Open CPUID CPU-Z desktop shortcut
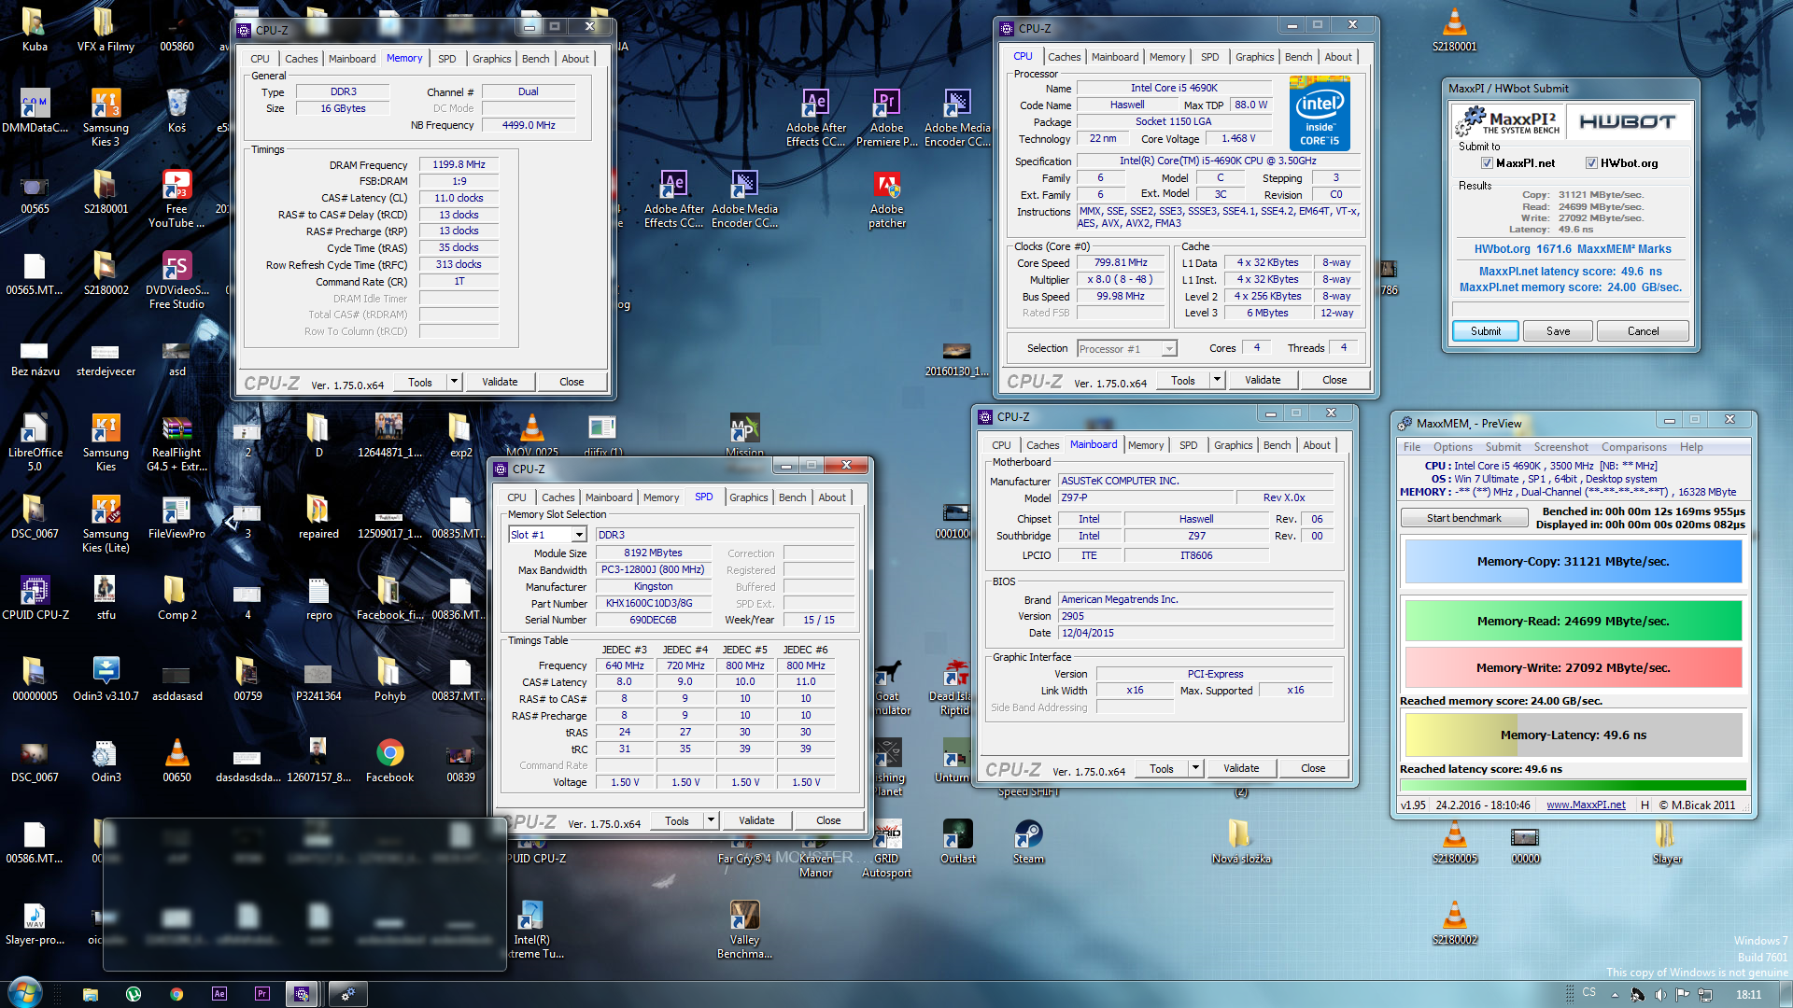The height and width of the screenshot is (1008, 1793). (35, 598)
